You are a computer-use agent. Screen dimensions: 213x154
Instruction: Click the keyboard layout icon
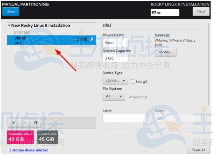coord(154,13)
